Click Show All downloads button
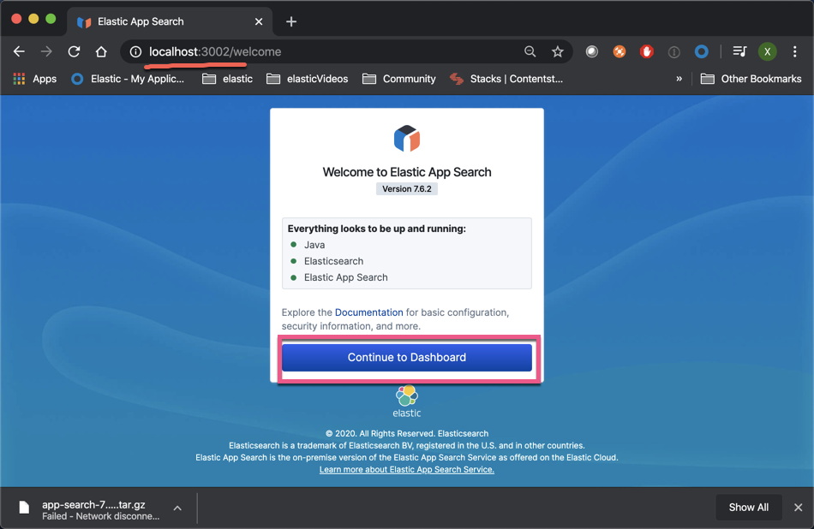This screenshot has height=529, width=814. [x=749, y=508]
